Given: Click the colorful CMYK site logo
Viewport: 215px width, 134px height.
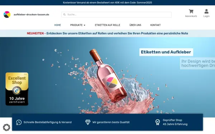Looking at the screenshot, I should pyautogui.click(x=7, y=15).
